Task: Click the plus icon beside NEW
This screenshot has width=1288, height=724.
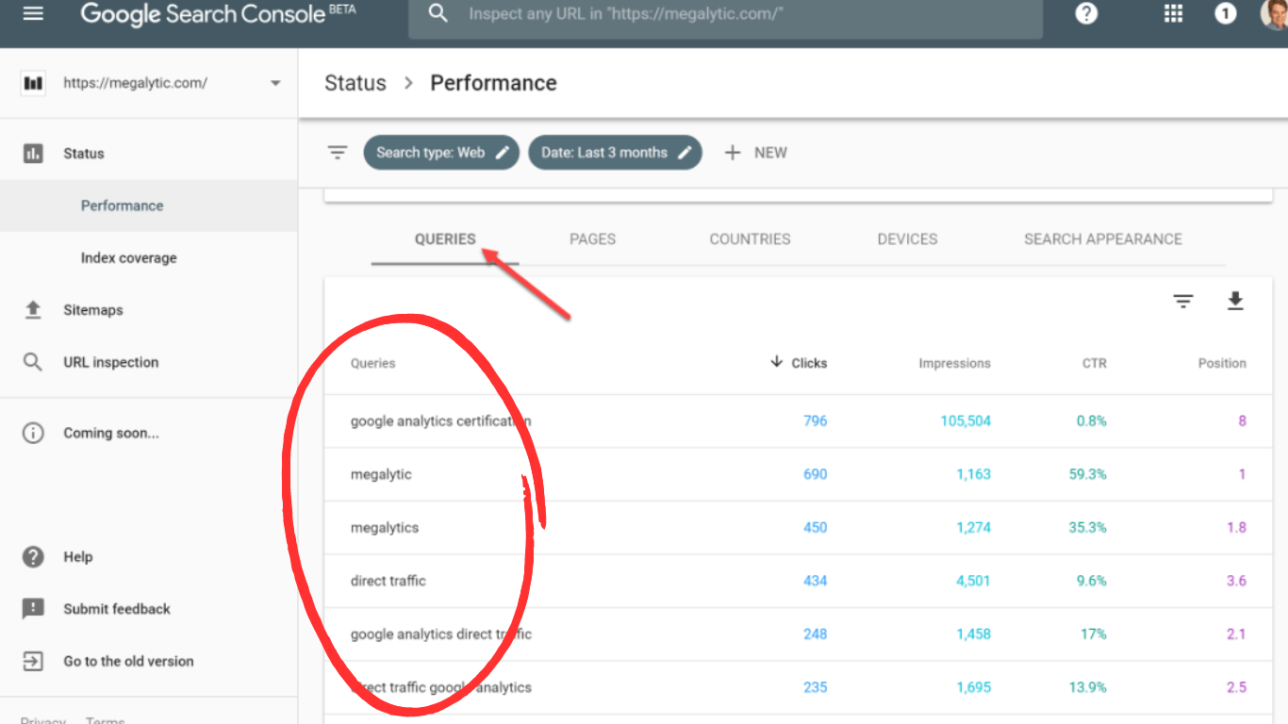Action: click(733, 153)
